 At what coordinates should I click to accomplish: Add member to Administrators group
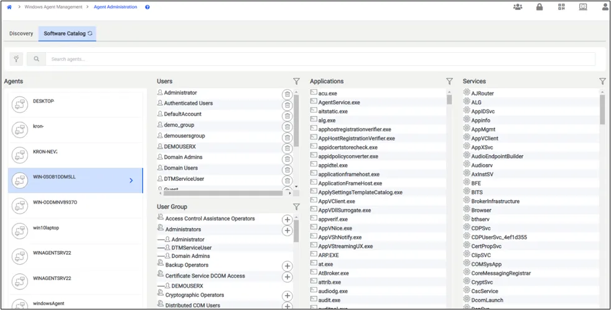click(287, 230)
